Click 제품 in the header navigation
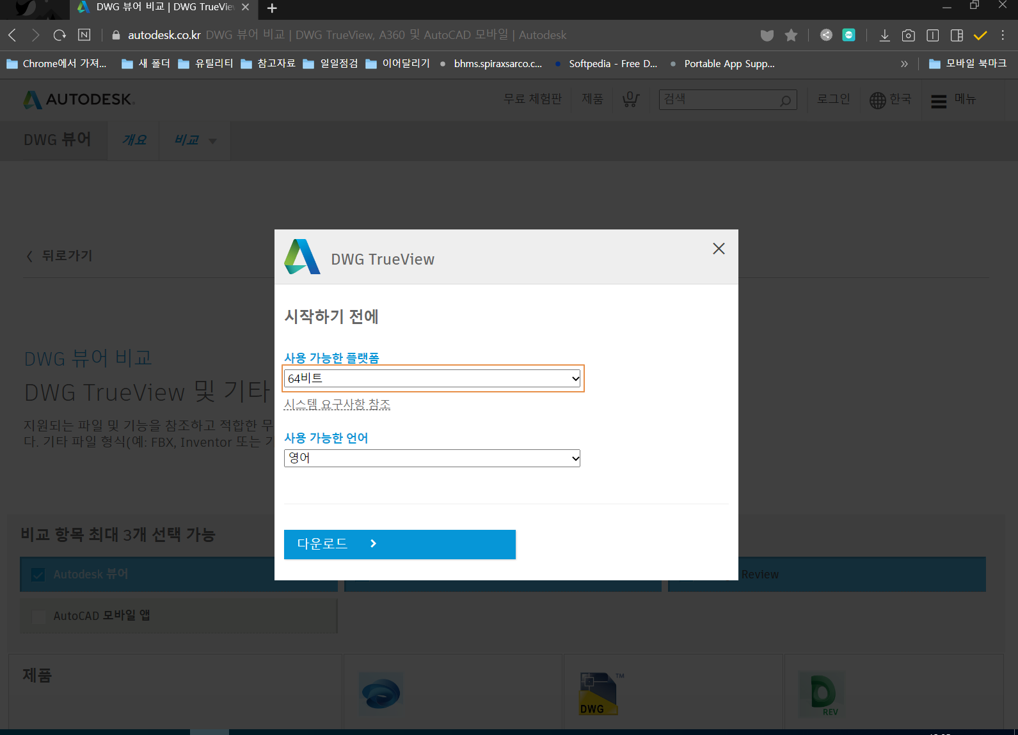Screen dimensions: 1018x735 pos(593,99)
